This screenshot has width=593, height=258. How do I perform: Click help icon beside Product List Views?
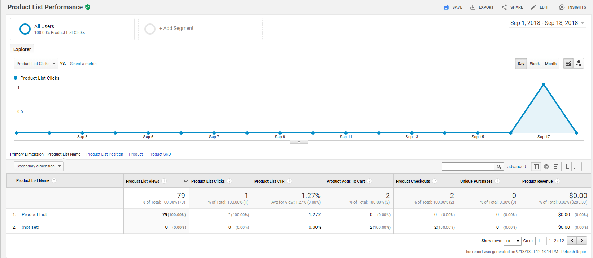[x=164, y=181]
